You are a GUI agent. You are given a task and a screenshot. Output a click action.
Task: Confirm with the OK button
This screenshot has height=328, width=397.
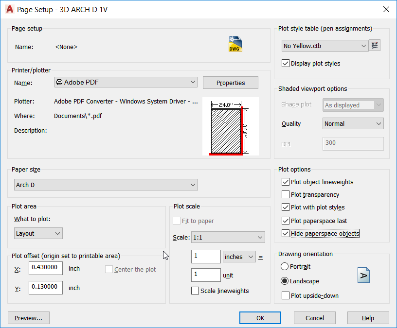tap(260, 318)
